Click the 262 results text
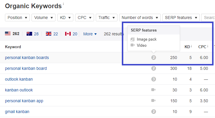The height and width of the screenshot is (118, 215). point(114,34)
